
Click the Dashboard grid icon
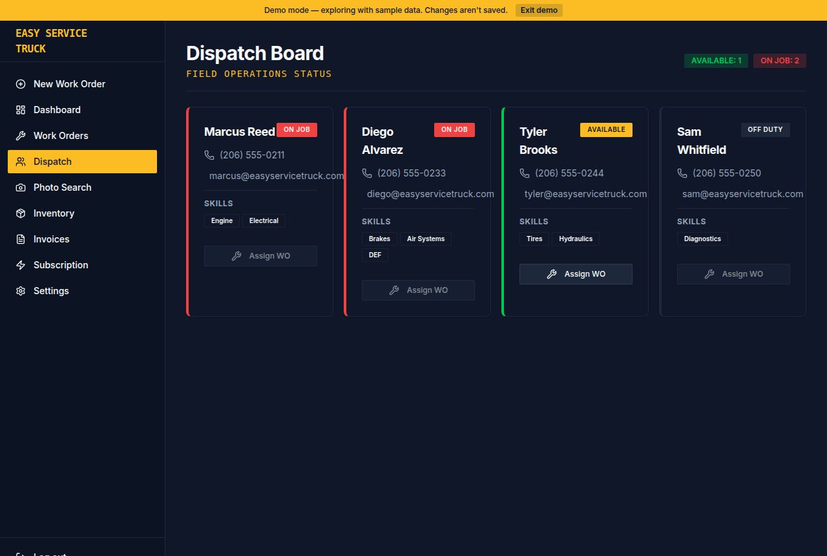21,110
